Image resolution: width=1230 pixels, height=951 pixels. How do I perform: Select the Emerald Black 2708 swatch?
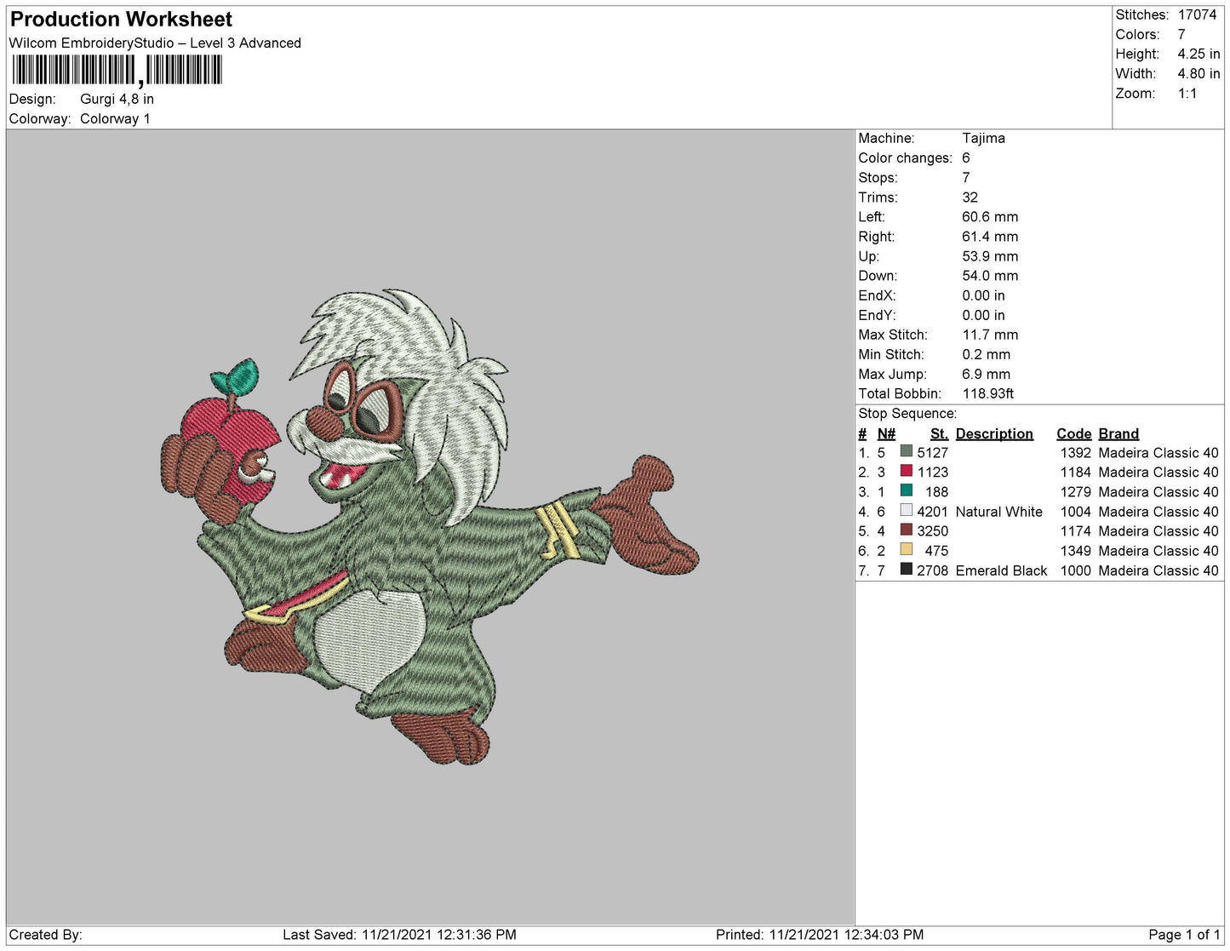coord(906,569)
